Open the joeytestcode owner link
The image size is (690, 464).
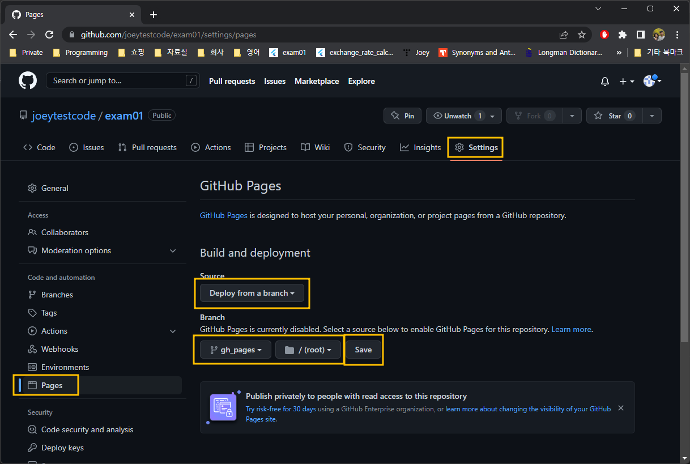pyautogui.click(x=64, y=116)
